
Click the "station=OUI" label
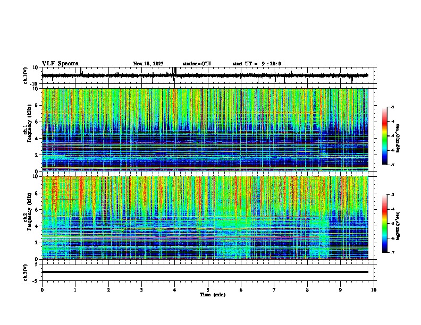(197, 64)
